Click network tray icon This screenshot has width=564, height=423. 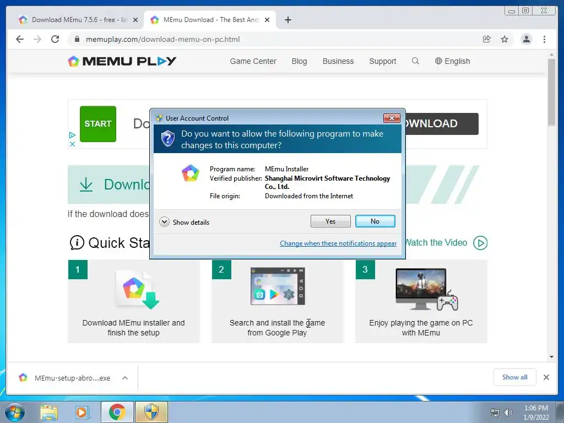click(495, 413)
